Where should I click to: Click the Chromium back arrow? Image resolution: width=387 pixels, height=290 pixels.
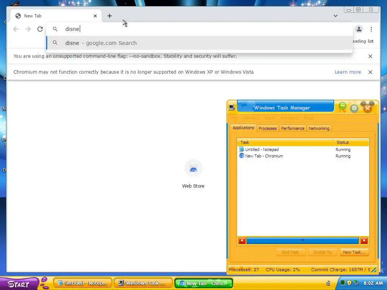point(16,29)
